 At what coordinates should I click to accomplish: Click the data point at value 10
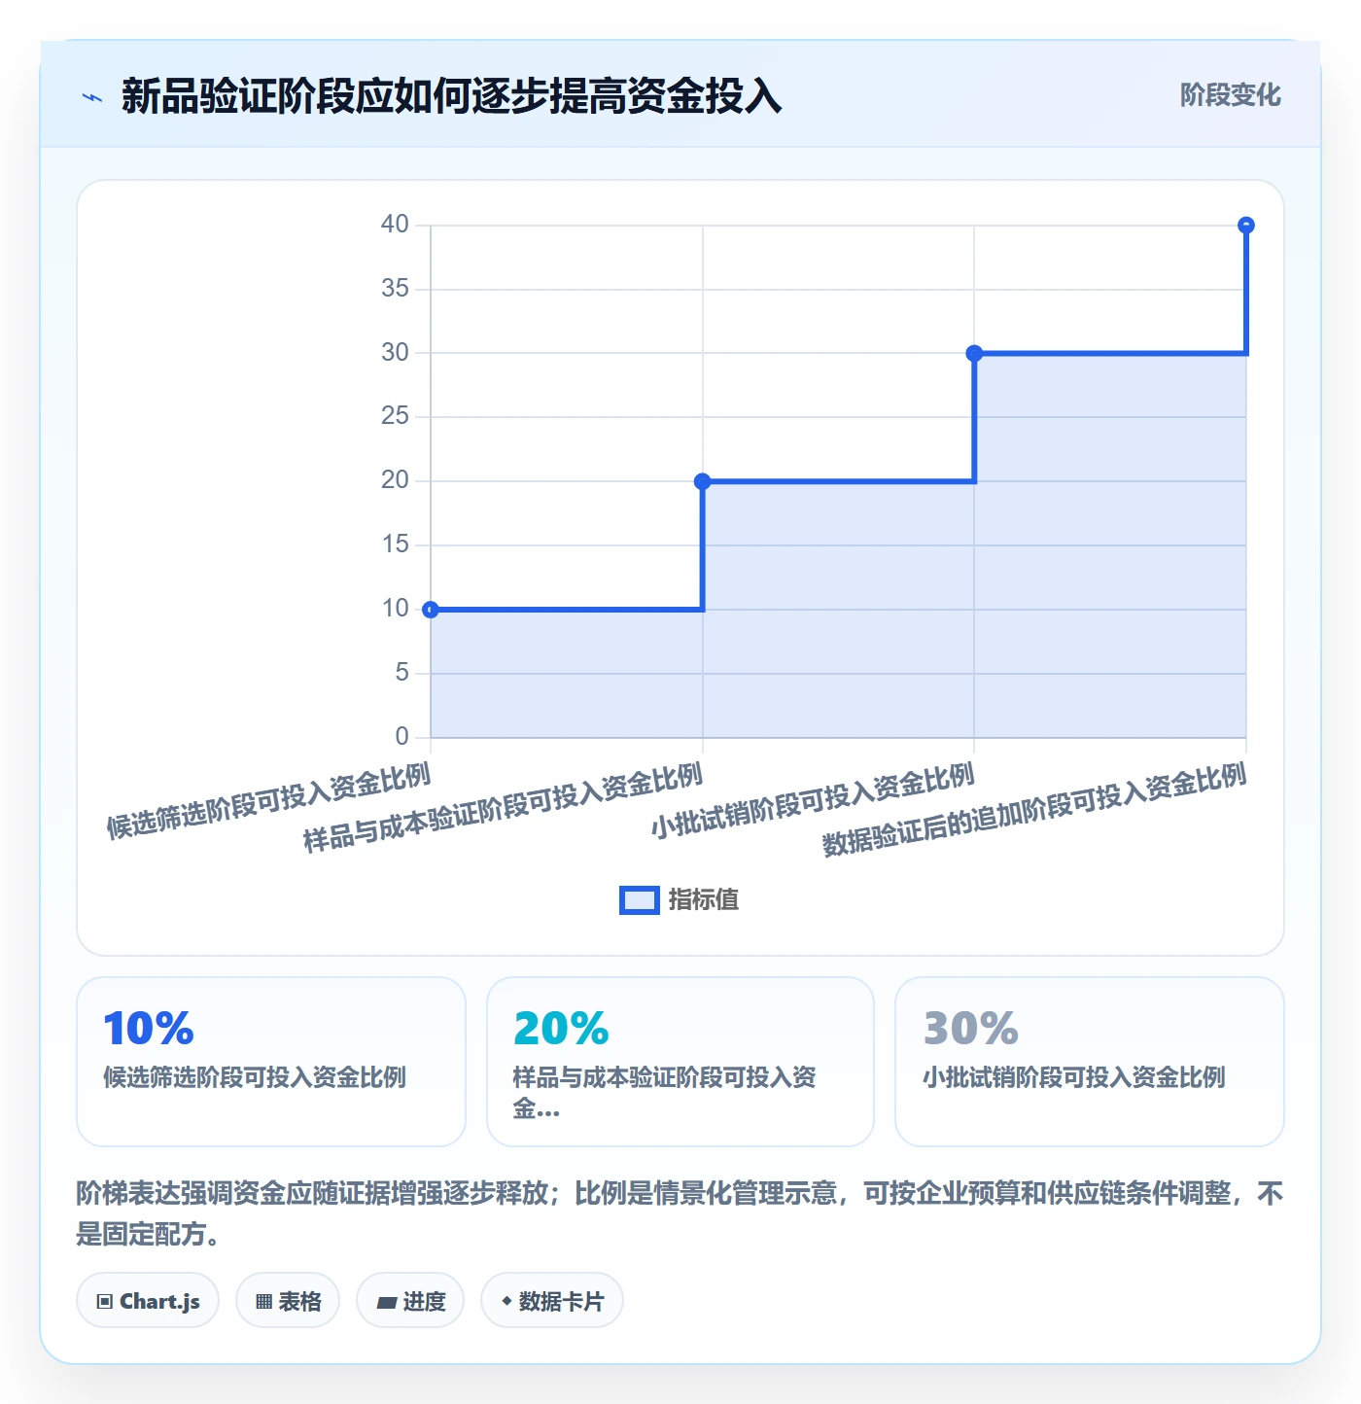(x=431, y=610)
